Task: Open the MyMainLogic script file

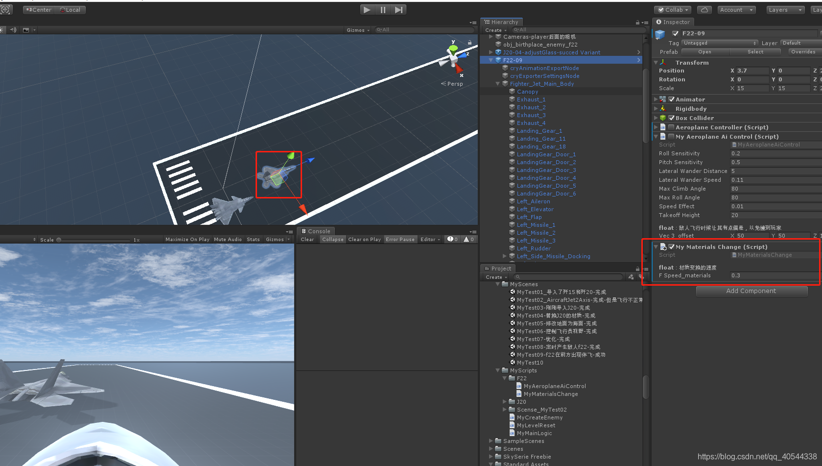Action: (534, 433)
